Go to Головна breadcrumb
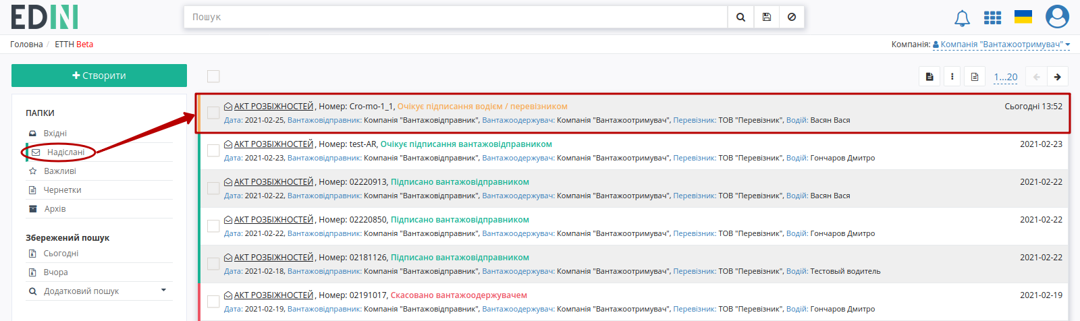Viewport: 1080px width, 321px height. [26, 45]
